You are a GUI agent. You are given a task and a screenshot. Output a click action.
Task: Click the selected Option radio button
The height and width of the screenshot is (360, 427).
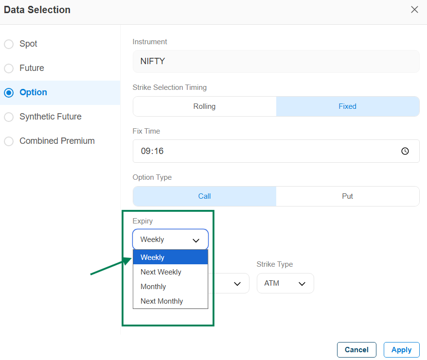click(9, 93)
